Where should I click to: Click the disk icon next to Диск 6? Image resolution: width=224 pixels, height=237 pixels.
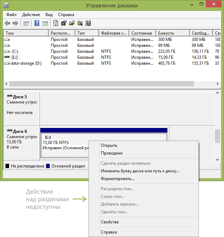[x=10, y=130]
